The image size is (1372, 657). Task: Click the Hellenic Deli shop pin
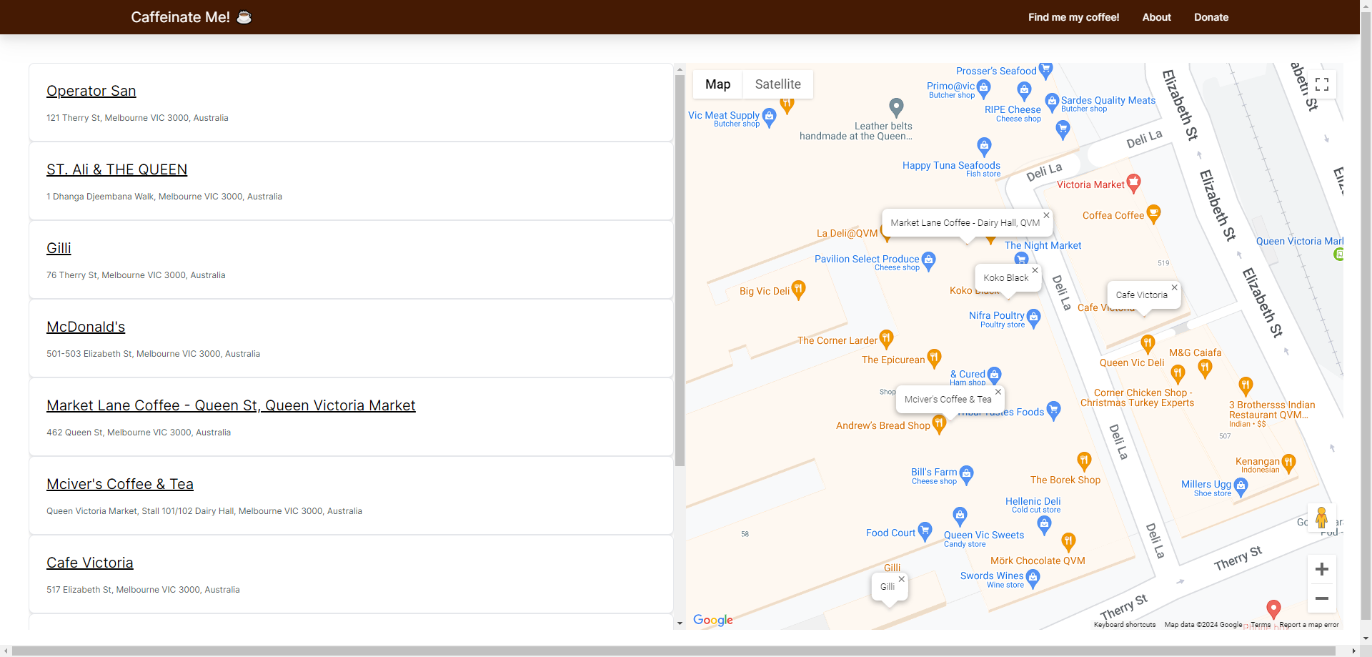[x=1044, y=525]
